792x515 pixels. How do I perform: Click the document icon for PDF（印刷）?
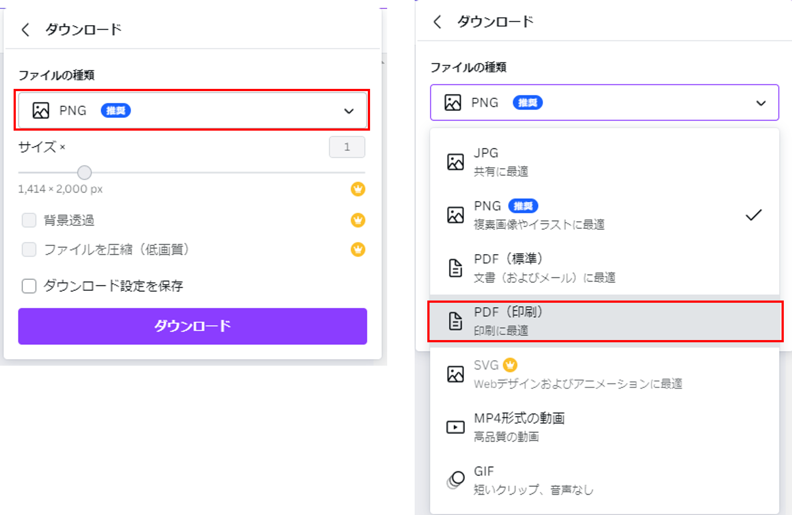(455, 321)
